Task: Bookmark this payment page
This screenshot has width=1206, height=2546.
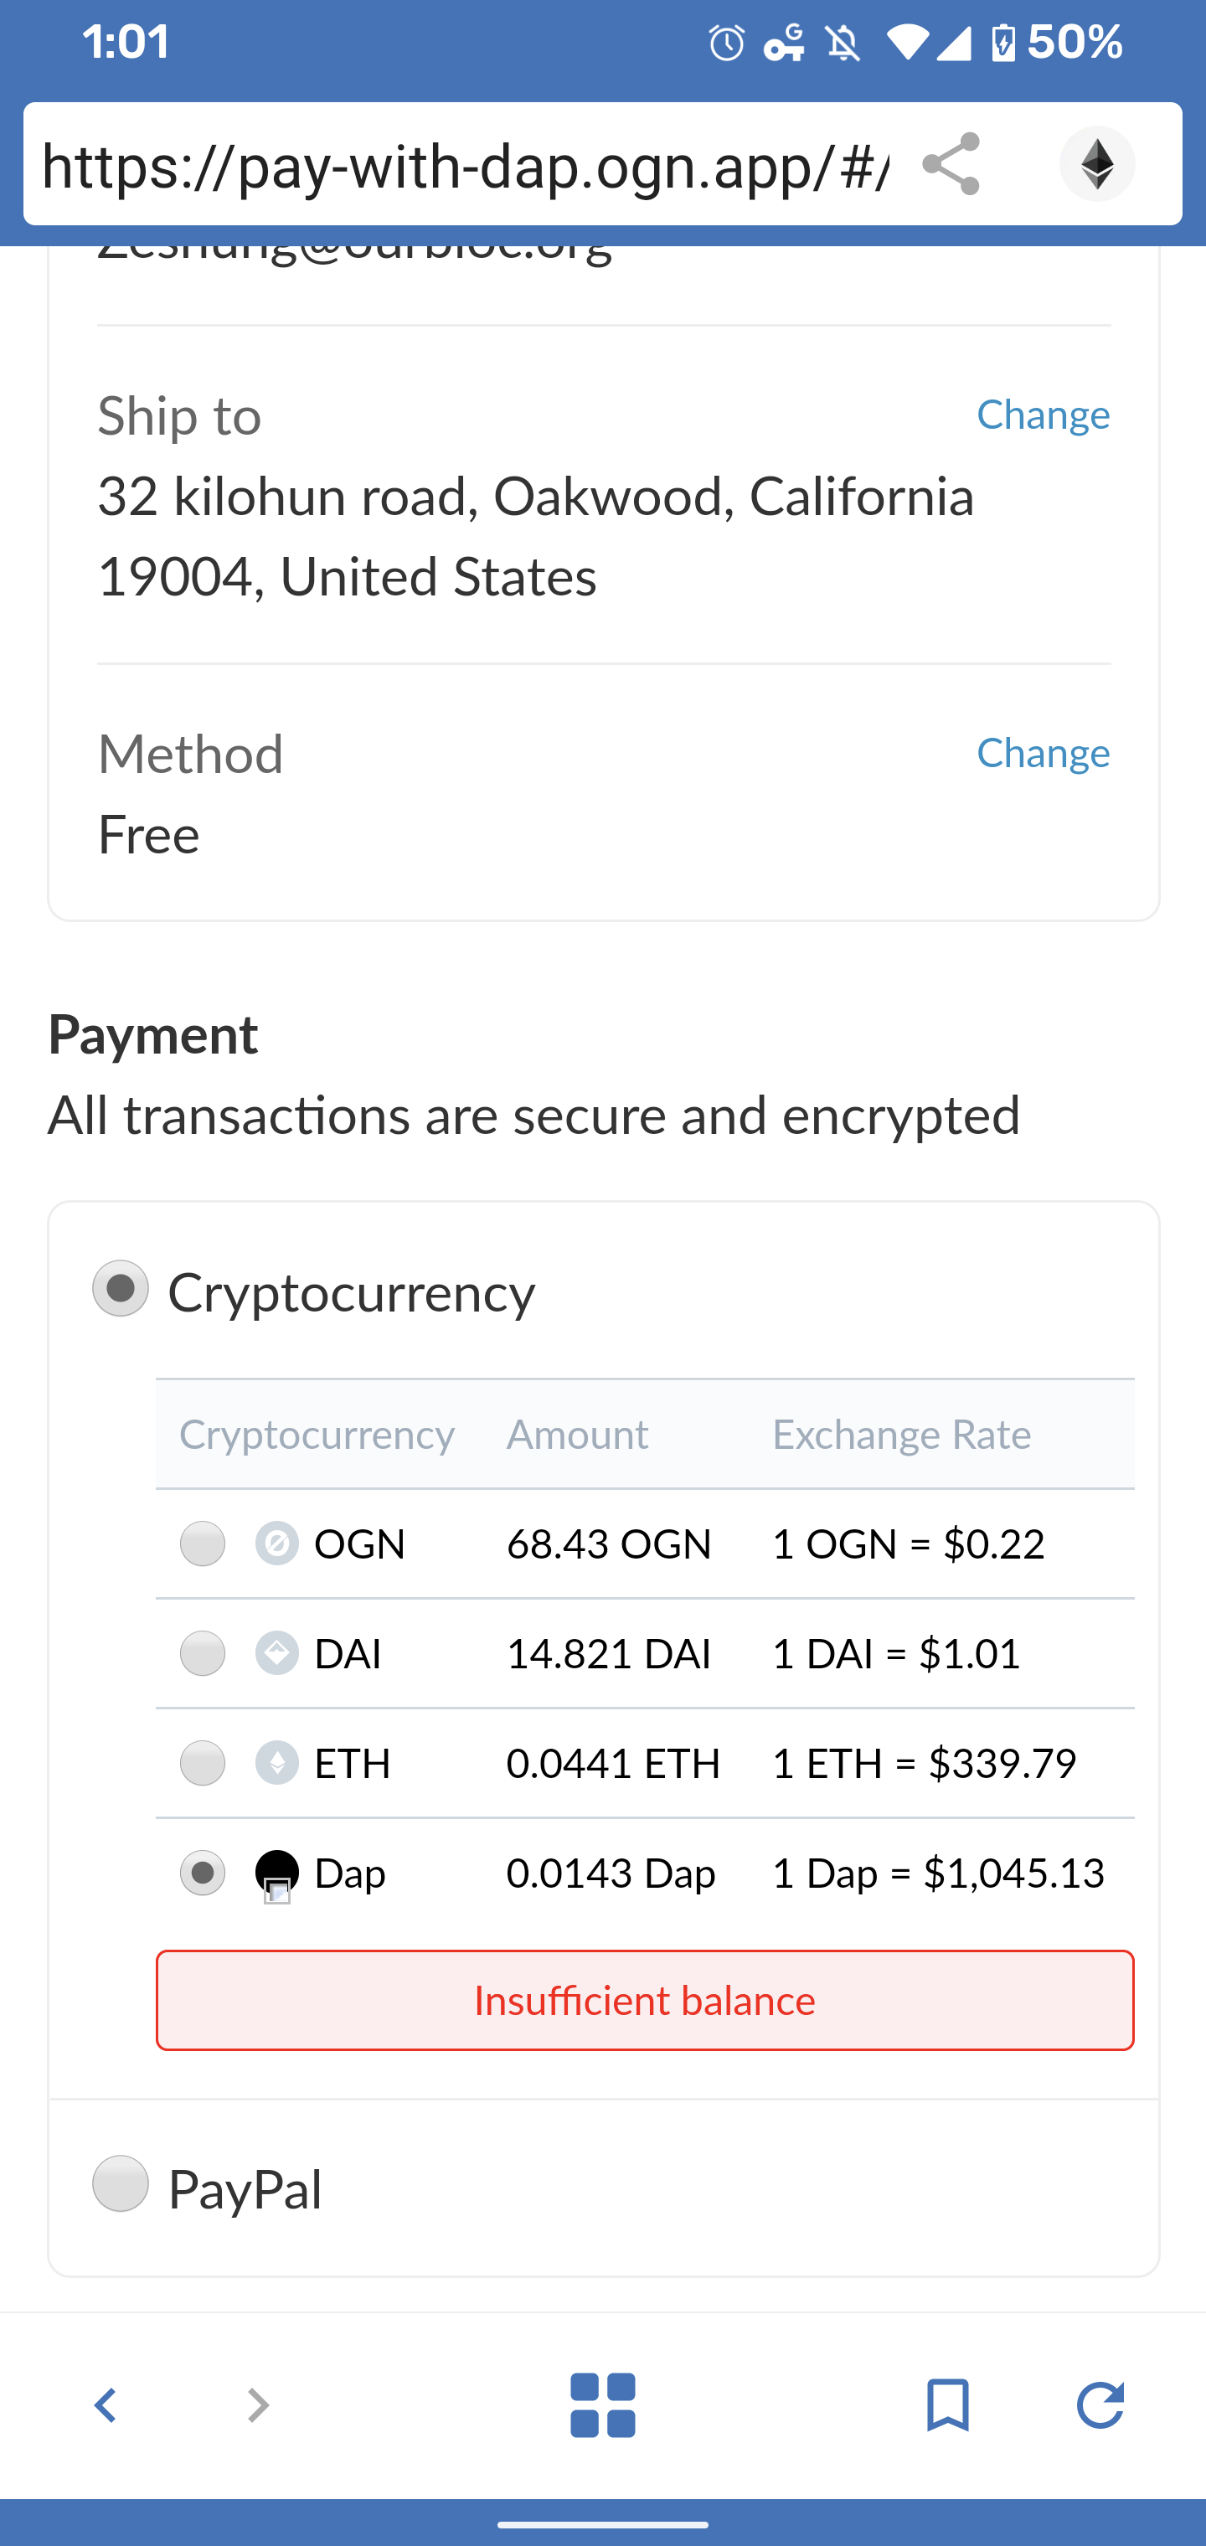Action: tap(948, 2405)
